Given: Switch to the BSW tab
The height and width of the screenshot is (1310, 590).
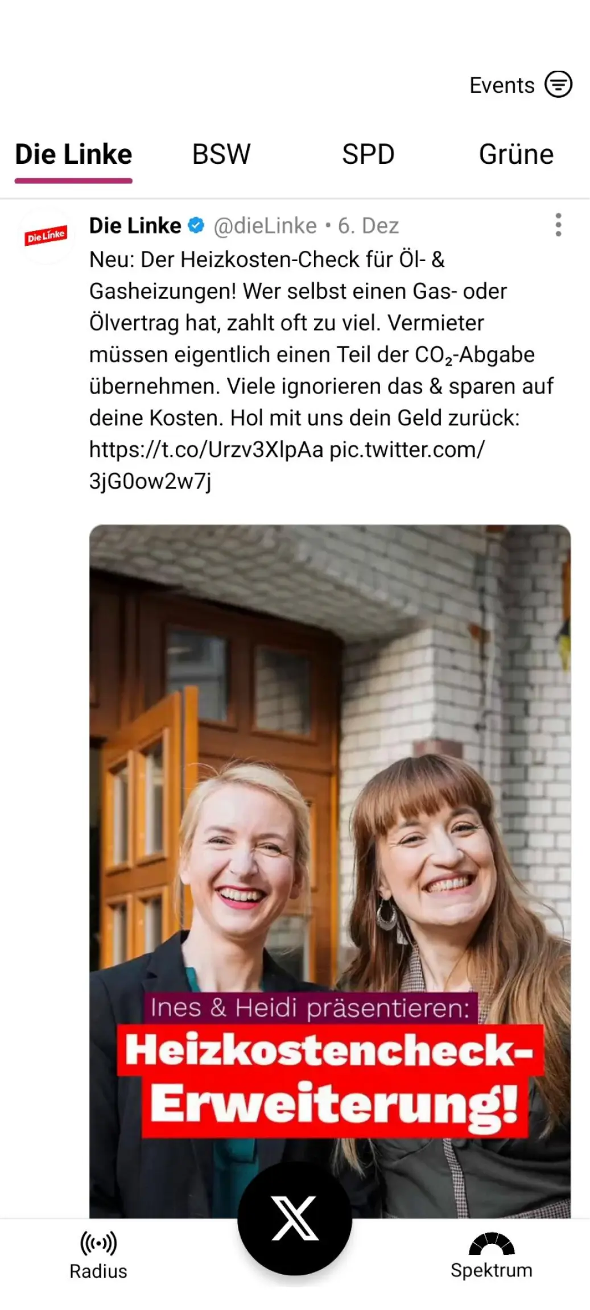Looking at the screenshot, I should pos(221,155).
